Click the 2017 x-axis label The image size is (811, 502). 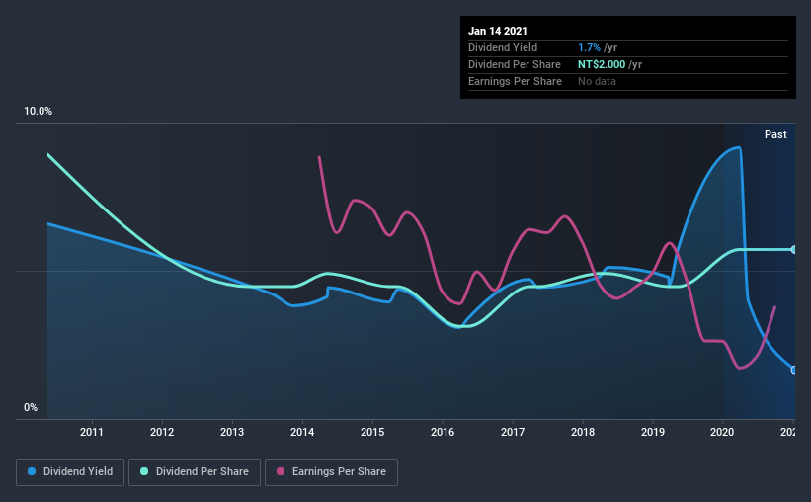(513, 432)
